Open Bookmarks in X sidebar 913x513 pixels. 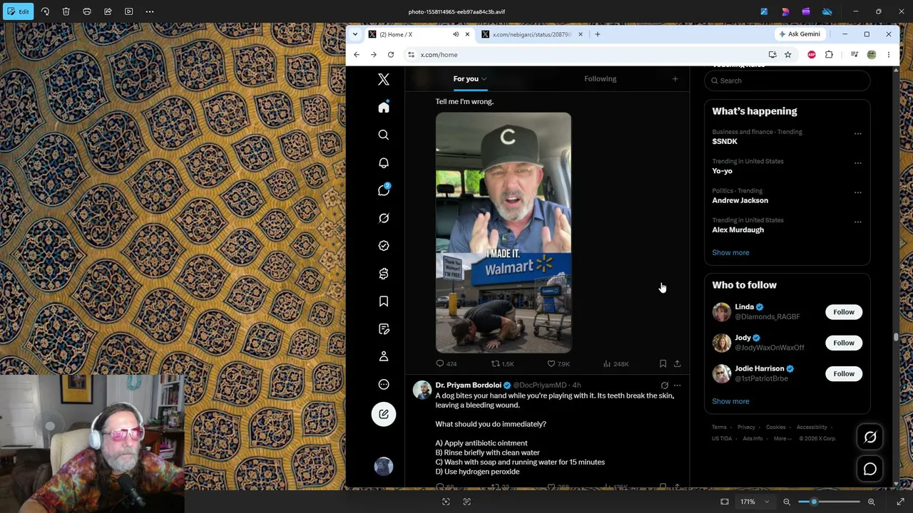pyautogui.click(x=384, y=301)
